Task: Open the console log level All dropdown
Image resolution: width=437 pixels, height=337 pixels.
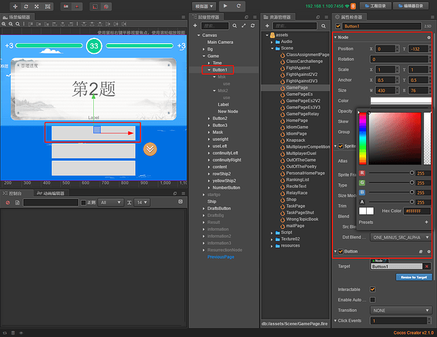Action: pos(111,202)
